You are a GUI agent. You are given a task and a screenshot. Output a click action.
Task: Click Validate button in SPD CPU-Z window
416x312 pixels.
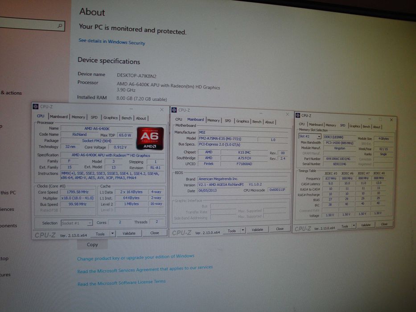tap(366, 225)
